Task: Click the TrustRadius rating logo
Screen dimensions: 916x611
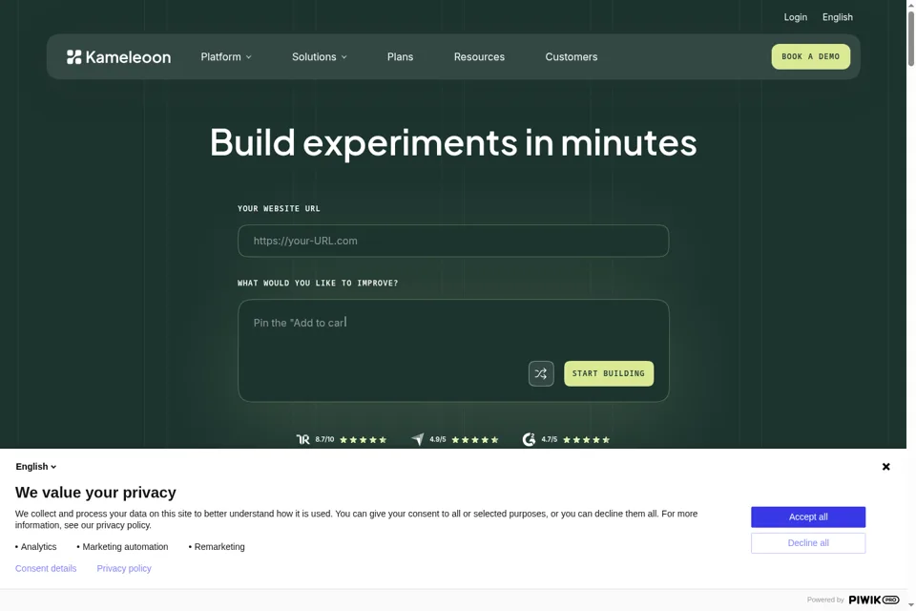Action: tap(302, 440)
